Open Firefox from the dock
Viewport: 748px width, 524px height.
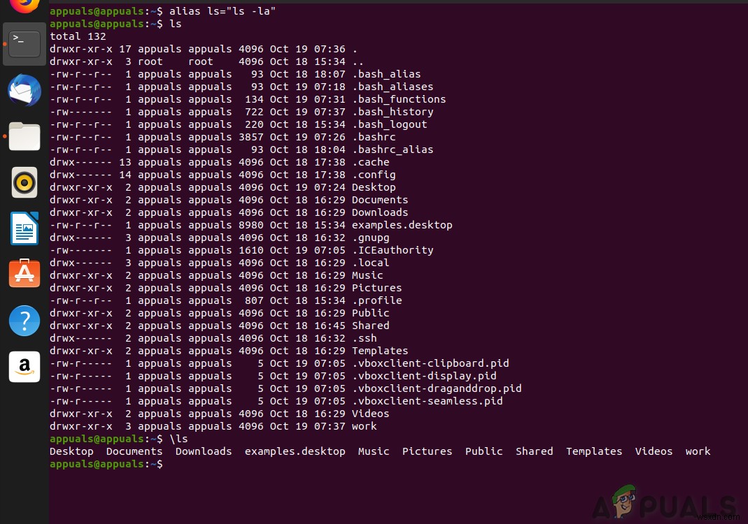pos(24,7)
